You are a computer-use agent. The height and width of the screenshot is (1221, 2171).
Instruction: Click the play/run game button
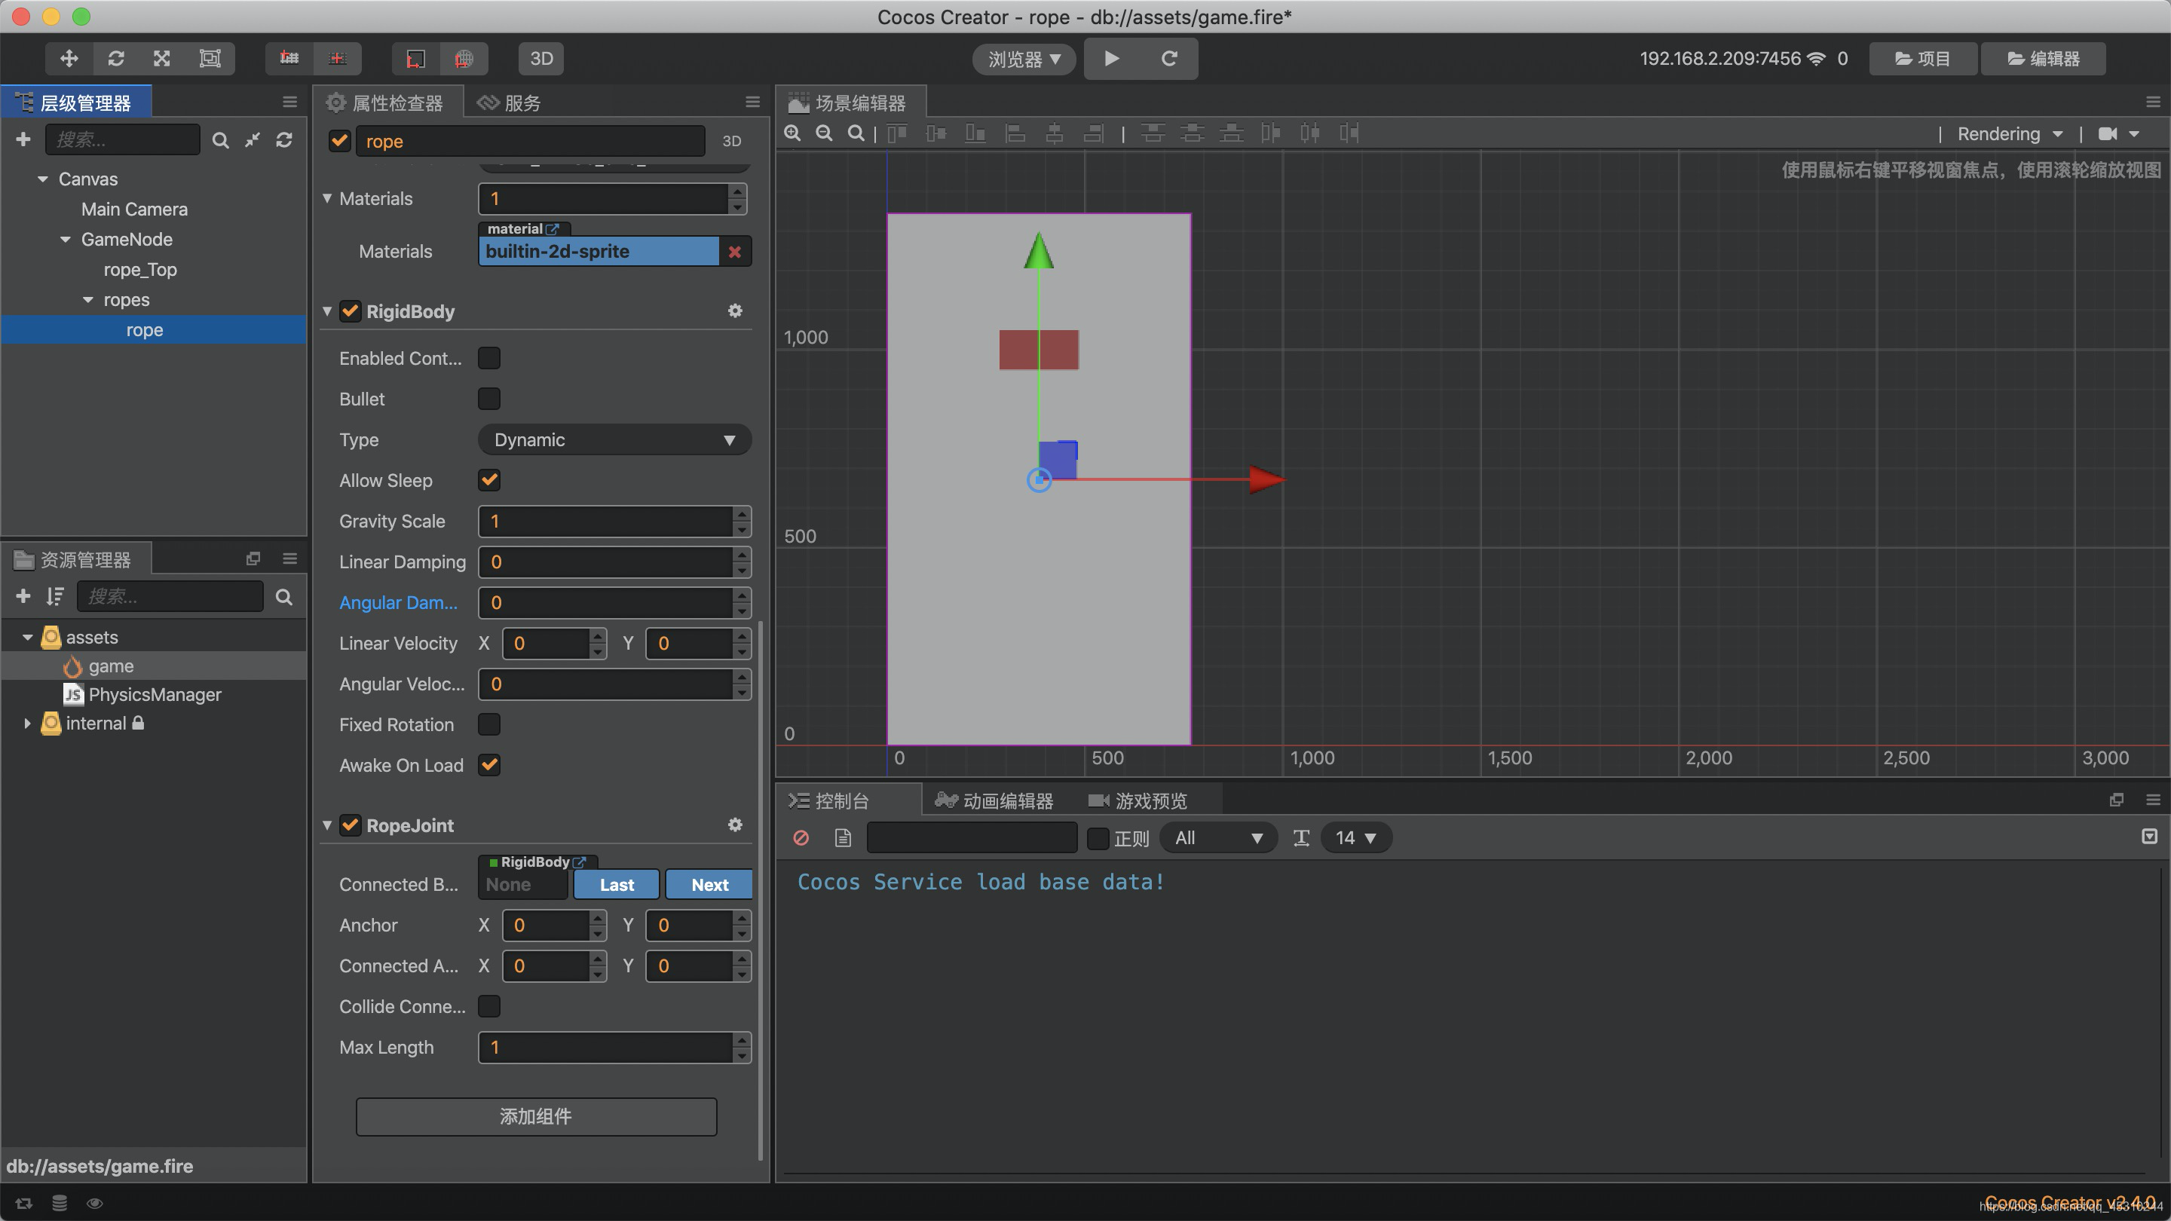[1111, 58]
